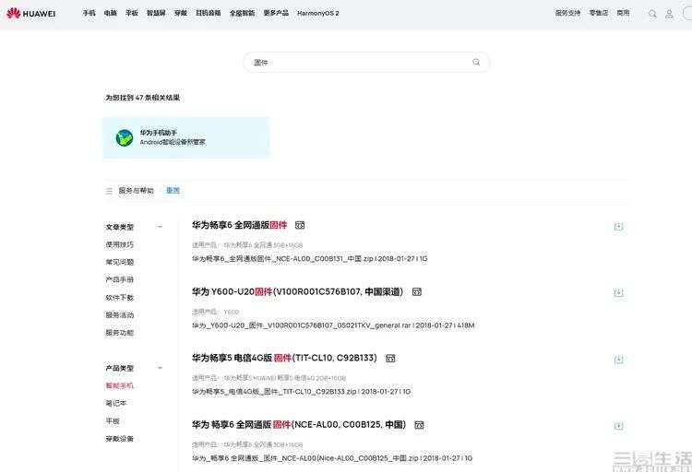Go to 零售店 in the header
This screenshot has width=692, height=473.
pos(599,13)
